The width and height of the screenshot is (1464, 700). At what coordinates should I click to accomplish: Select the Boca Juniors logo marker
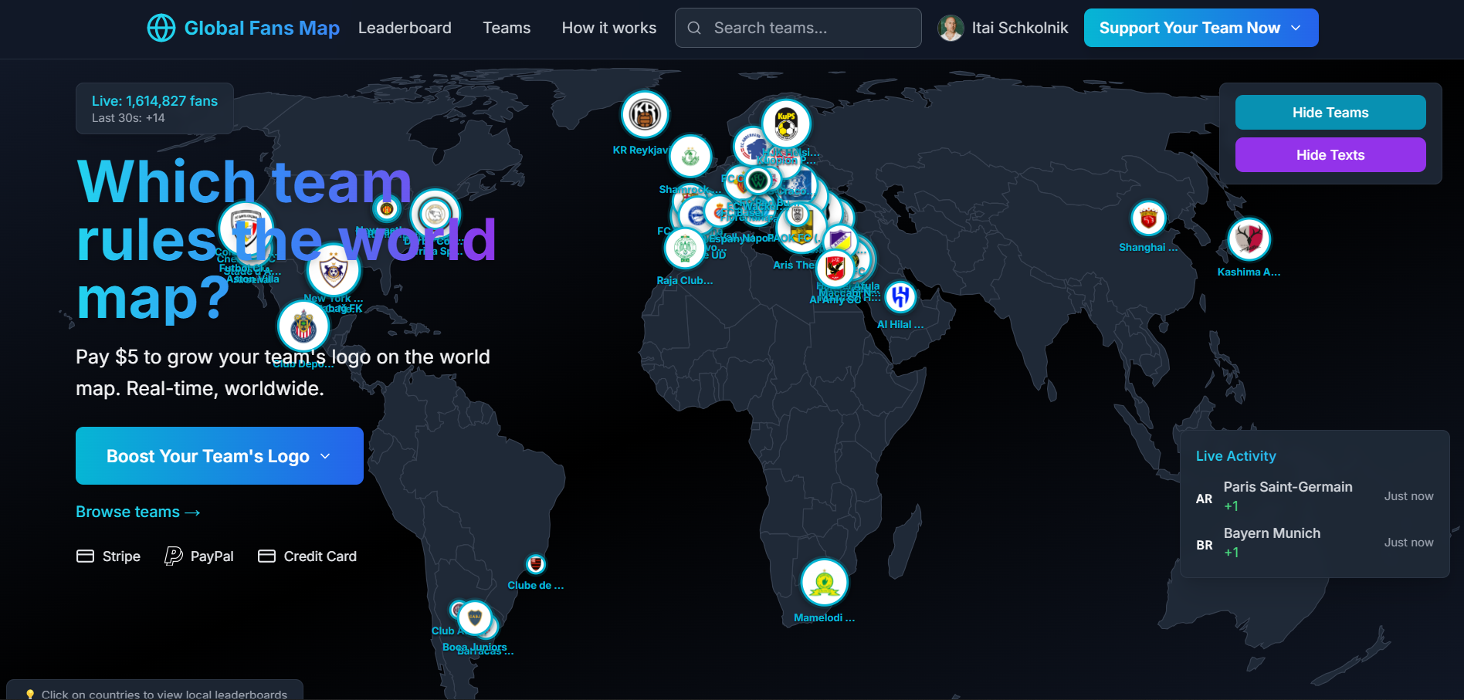point(475,617)
